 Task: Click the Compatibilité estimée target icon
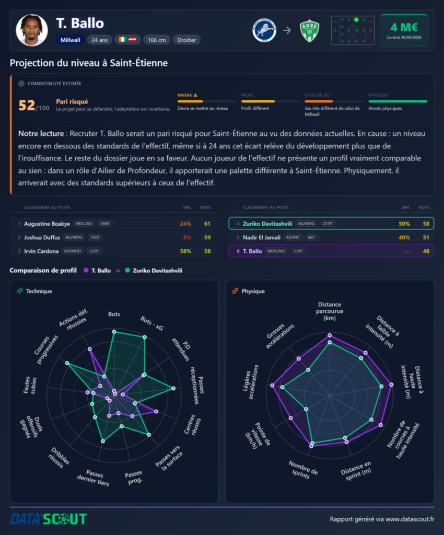click(x=21, y=84)
